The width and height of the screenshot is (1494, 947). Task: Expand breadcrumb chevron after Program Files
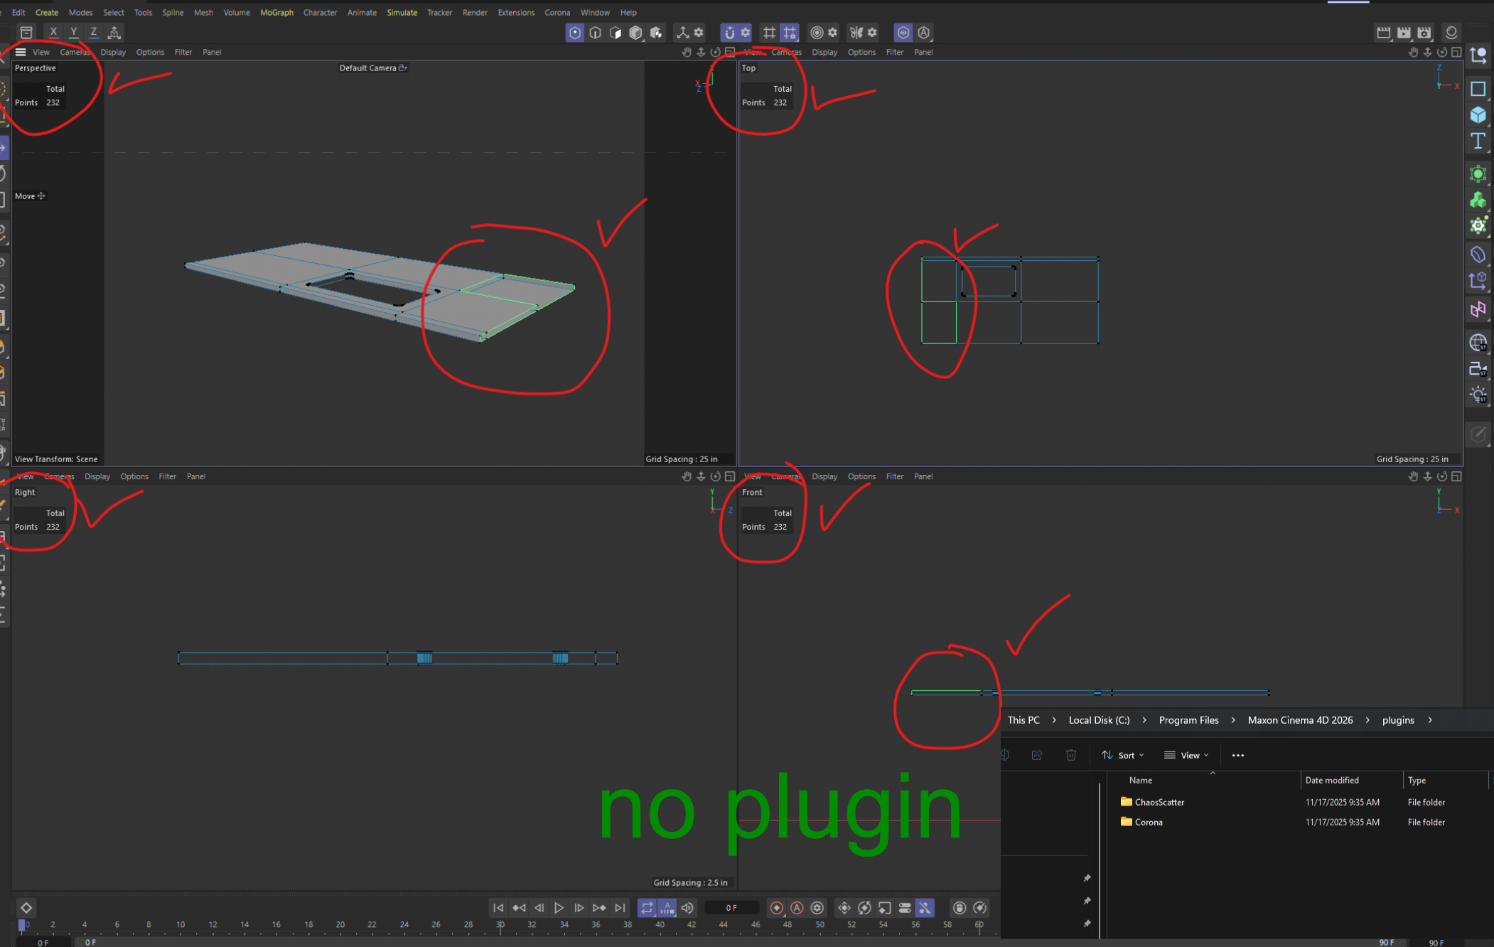click(1233, 720)
